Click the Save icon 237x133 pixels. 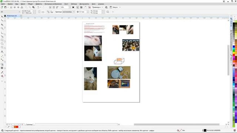click(11, 7)
